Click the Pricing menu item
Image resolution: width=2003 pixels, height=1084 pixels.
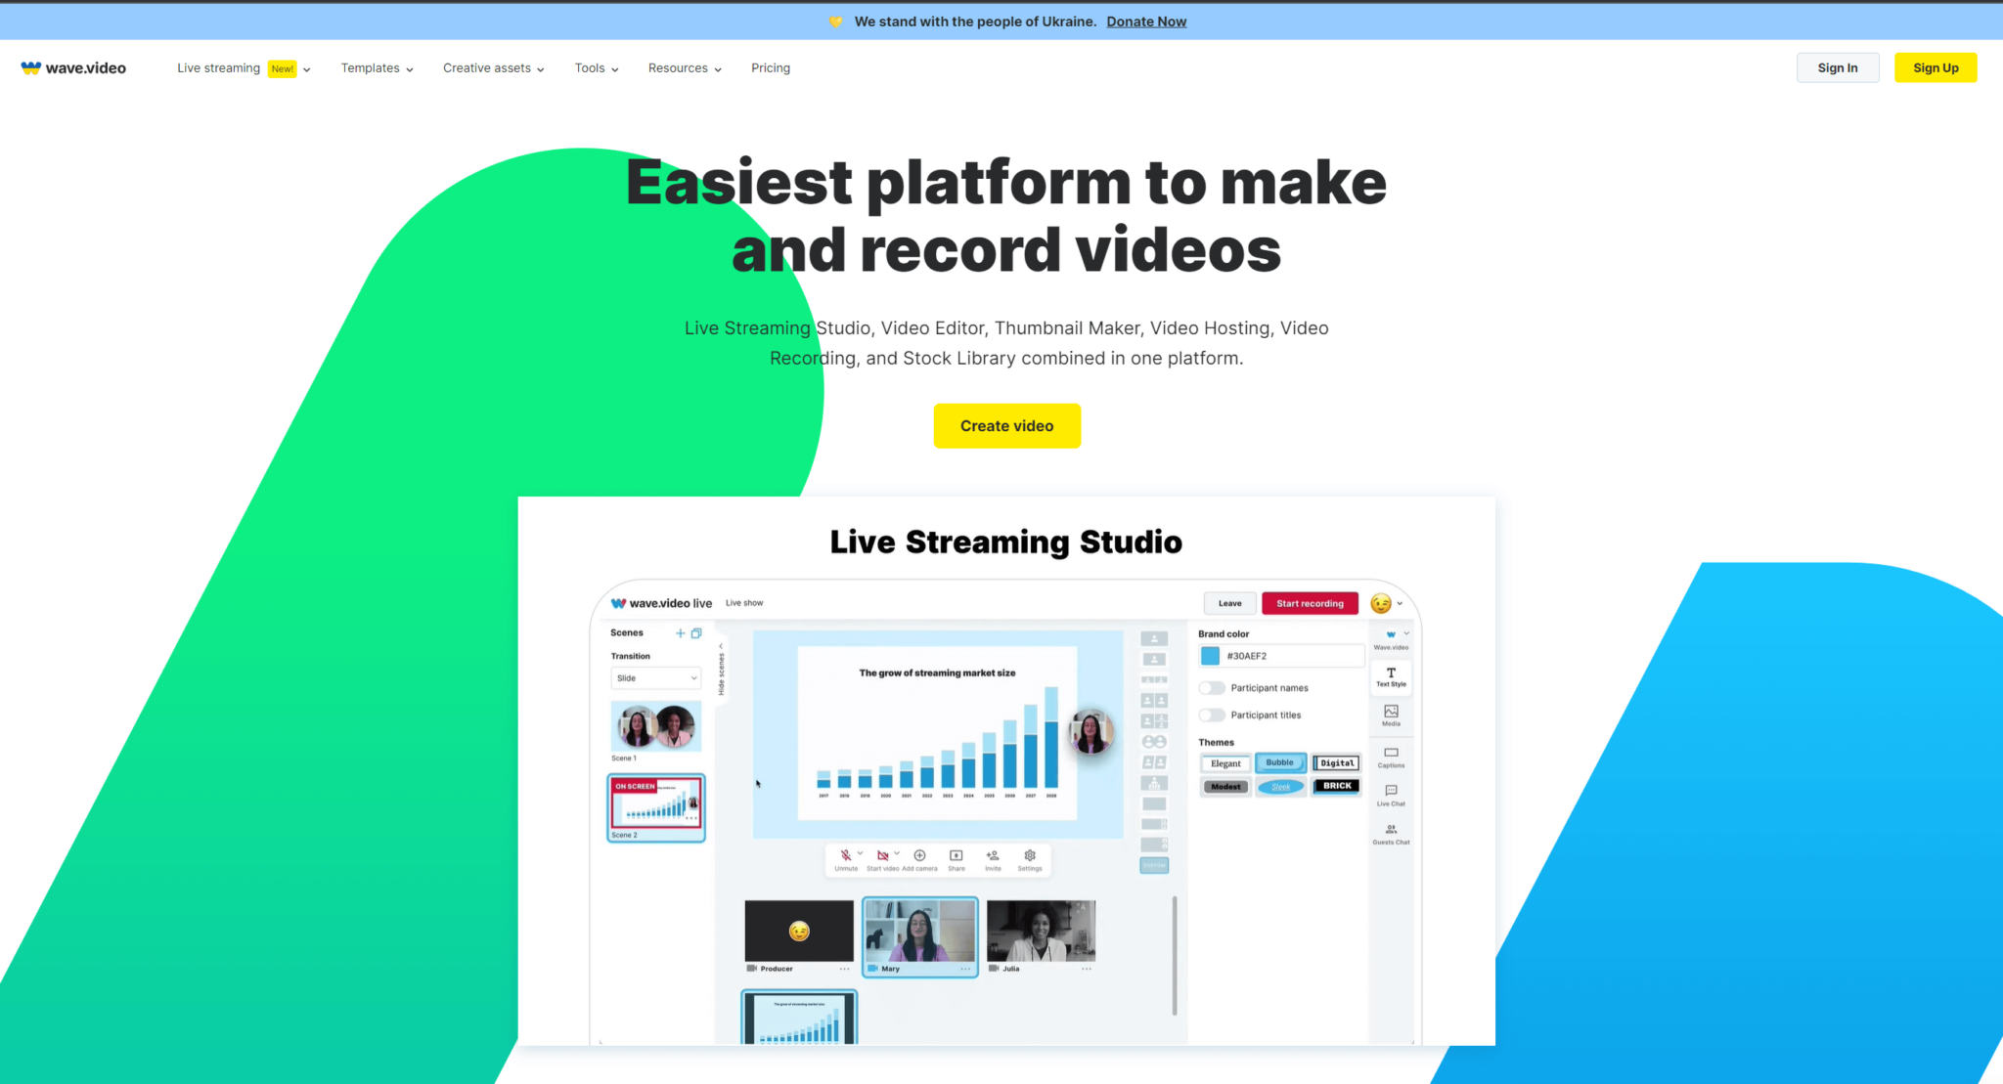771,68
